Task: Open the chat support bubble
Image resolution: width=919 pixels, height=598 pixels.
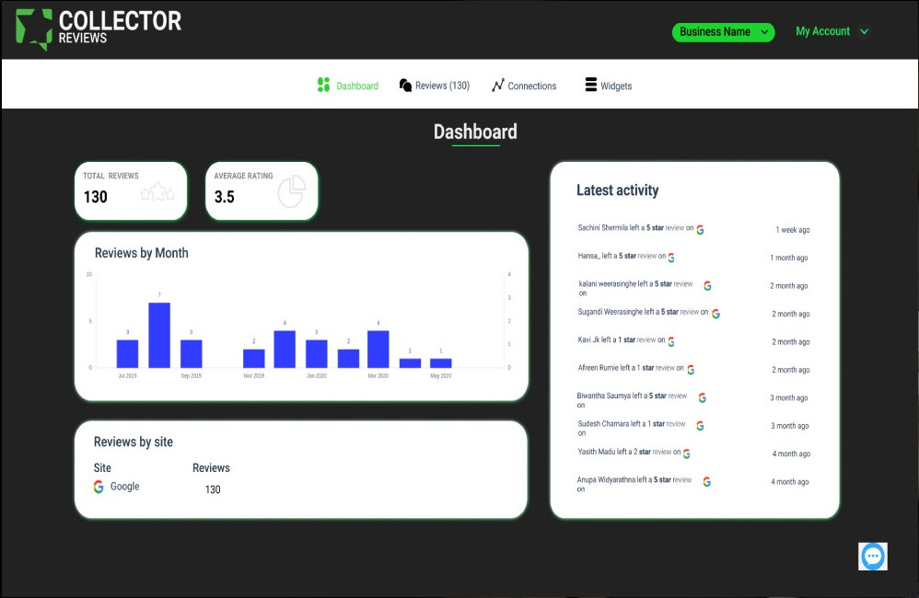Action: [873, 557]
